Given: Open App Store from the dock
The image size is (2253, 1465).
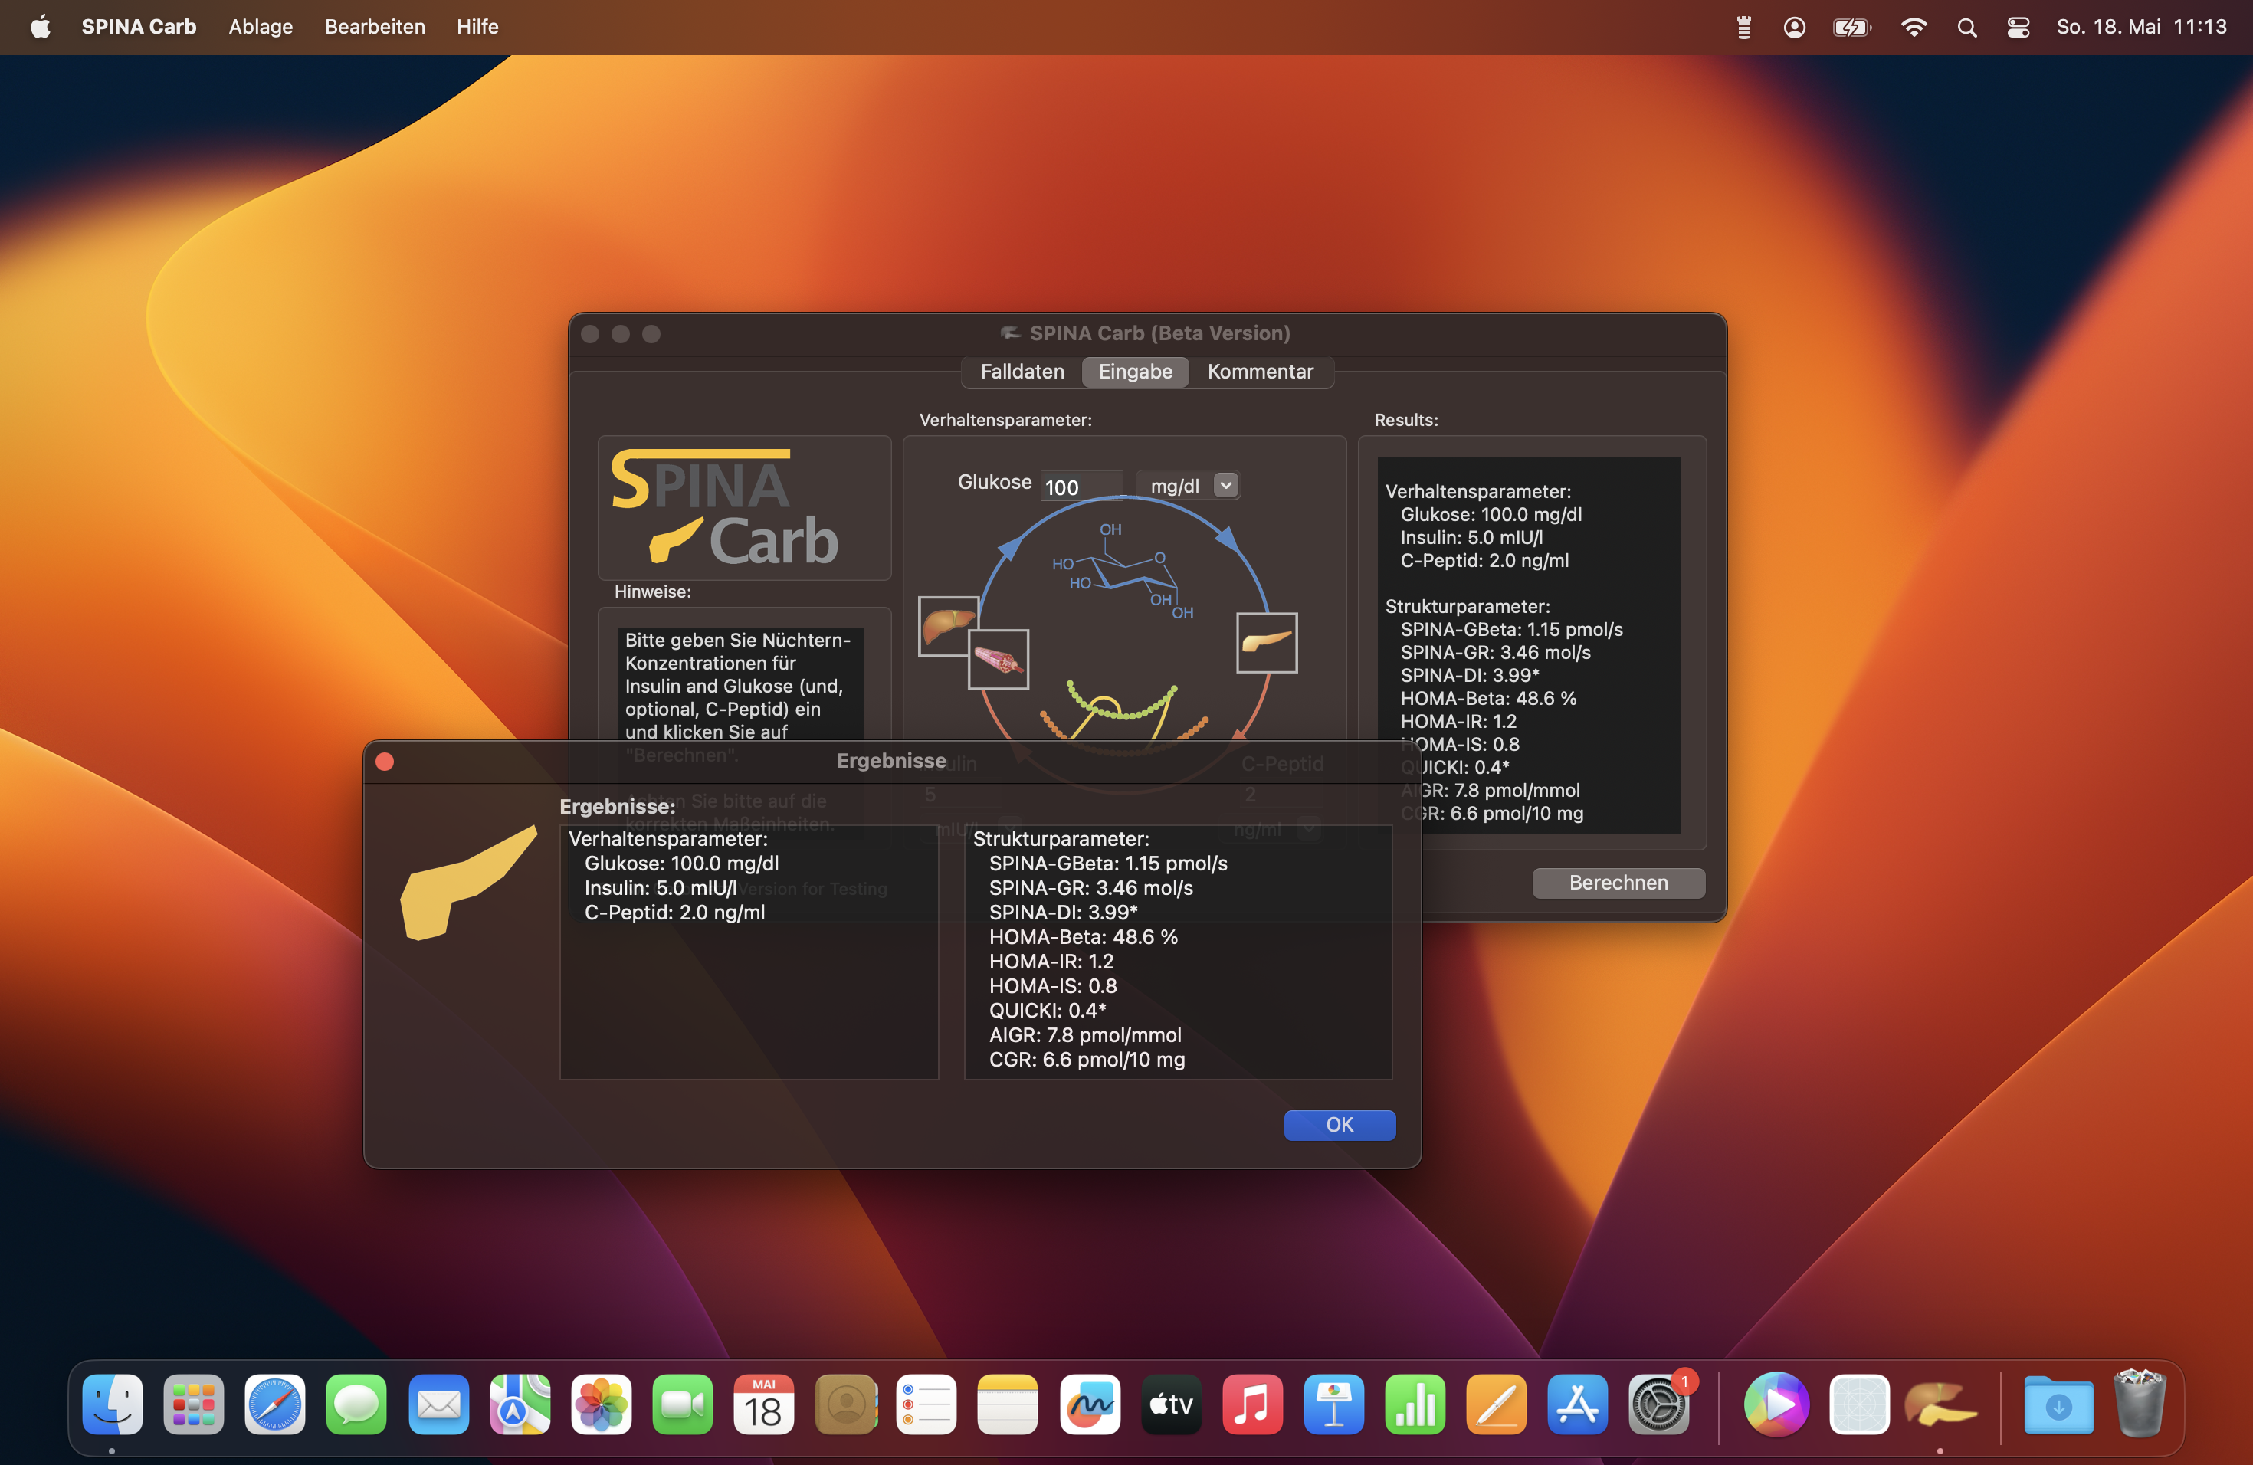Looking at the screenshot, I should (1578, 1404).
